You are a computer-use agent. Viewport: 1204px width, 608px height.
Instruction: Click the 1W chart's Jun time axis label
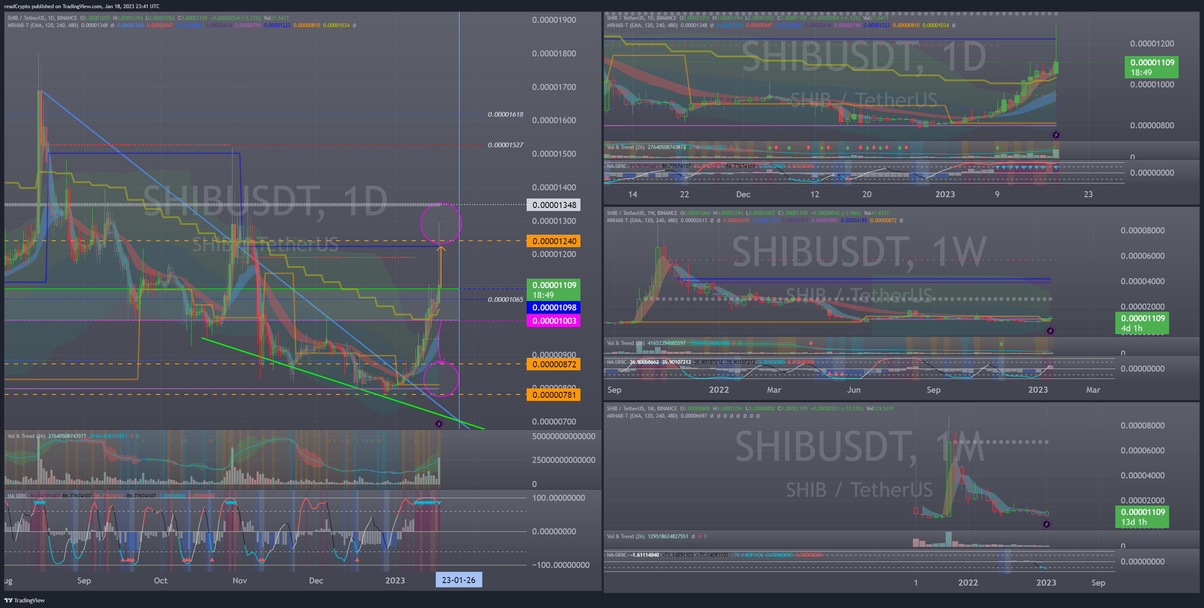pyautogui.click(x=853, y=390)
